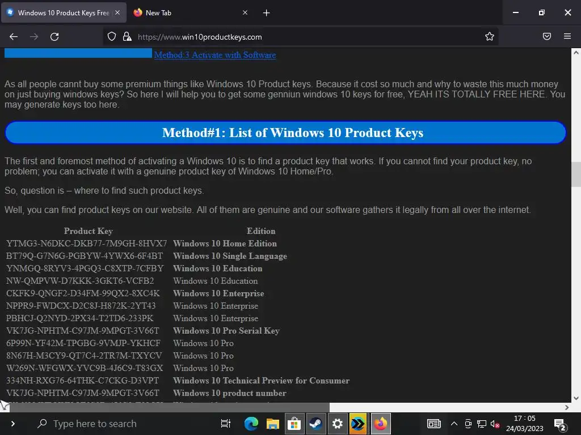581x435 pixels.
Task: Click vertical scrollbar up arrow
Action: pyautogui.click(x=576, y=53)
